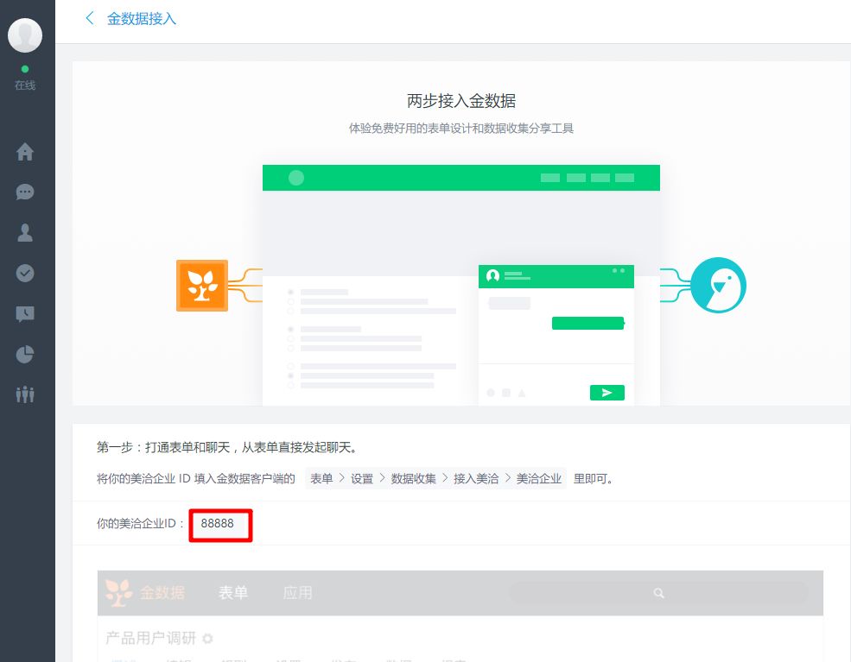Click the 产品用户调研 form title
Image resolution: width=851 pixels, height=662 pixels.
point(151,638)
